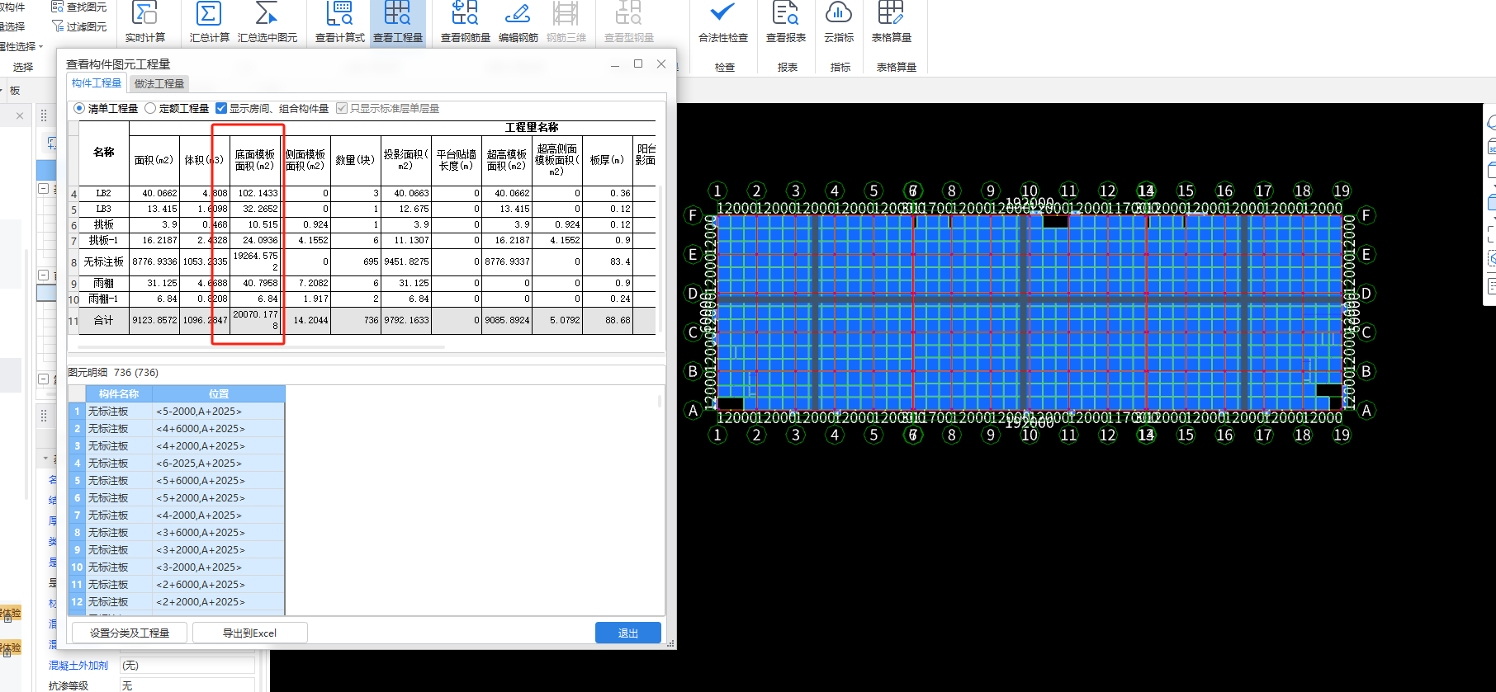Viewport: 1496px width, 692px height.
Task: Click the blue 退出 button
Action: [627, 633]
